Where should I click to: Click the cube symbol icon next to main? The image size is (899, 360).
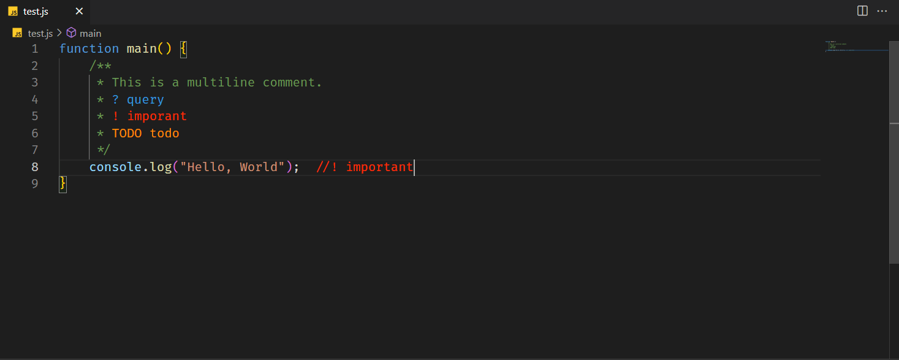coord(71,33)
